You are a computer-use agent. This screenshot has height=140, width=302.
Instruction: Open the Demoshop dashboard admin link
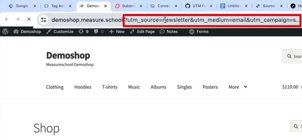coord(27,31)
